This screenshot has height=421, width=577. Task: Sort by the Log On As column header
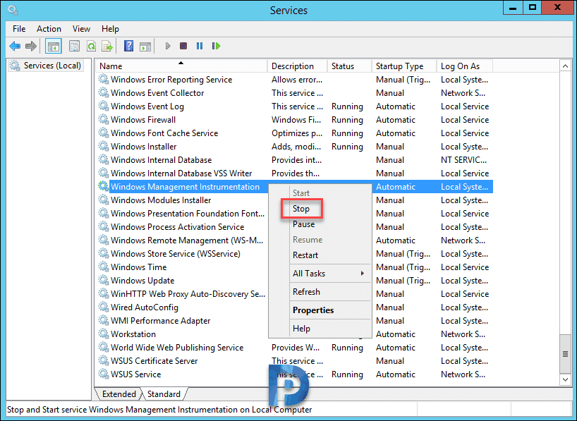tap(465, 66)
